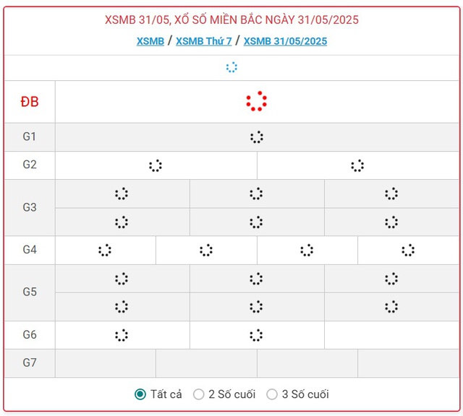
Task: Open the XSMB Thứ 7 link
Action: pyautogui.click(x=204, y=41)
